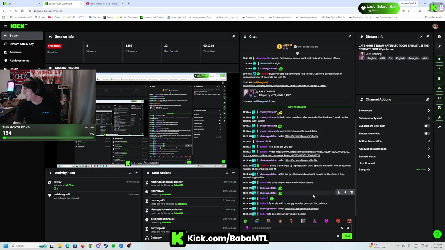This screenshot has width=445, height=250.
Task: Reply to cheesypotatoe's hovered message
Action: tap(339, 192)
